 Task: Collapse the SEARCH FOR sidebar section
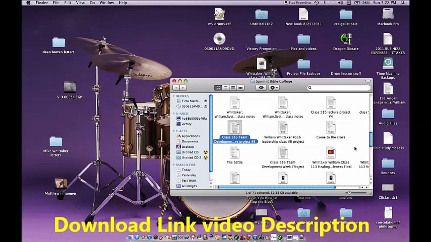pos(174,165)
